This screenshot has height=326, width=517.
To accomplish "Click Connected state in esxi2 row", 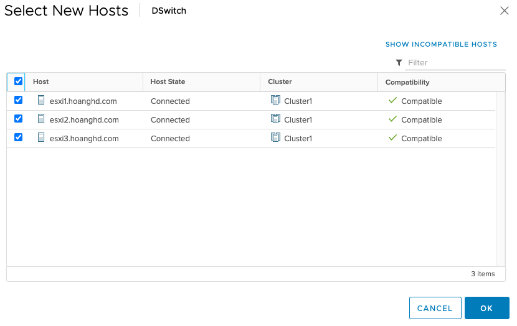I will (170, 120).
